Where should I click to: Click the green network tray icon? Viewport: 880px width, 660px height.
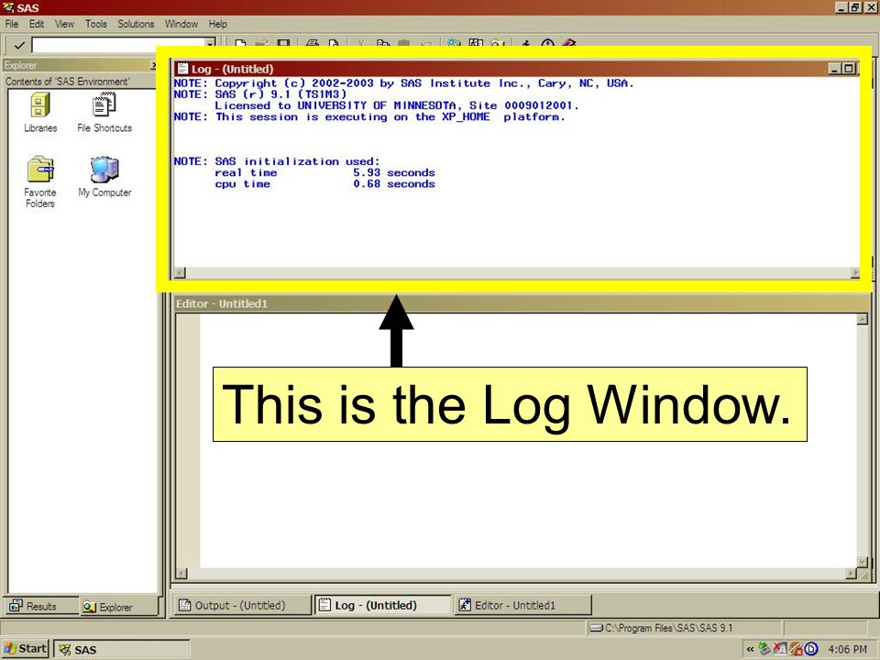764,649
